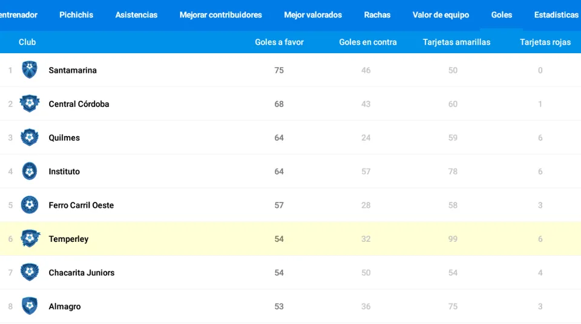Viewport: 581px width, 324px height.
Task: Open the Quilmes team name
Action: click(64, 138)
